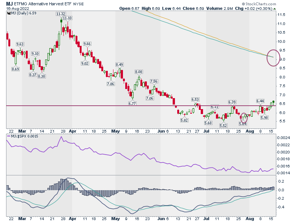Click the 11.5 price axis tick
The height and width of the screenshot is (222, 296).
pyautogui.click(x=281, y=15)
